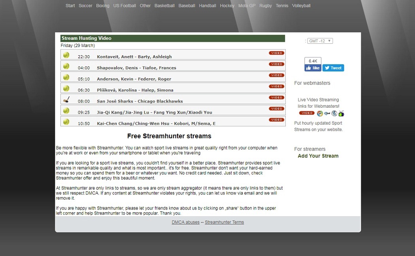Click tennis ball icon for Plíšková - Halep match
The height and width of the screenshot is (256, 415).
pyautogui.click(x=66, y=88)
